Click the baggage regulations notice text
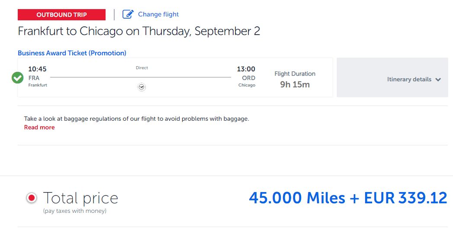This screenshot has height=231, width=453. pos(137,119)
